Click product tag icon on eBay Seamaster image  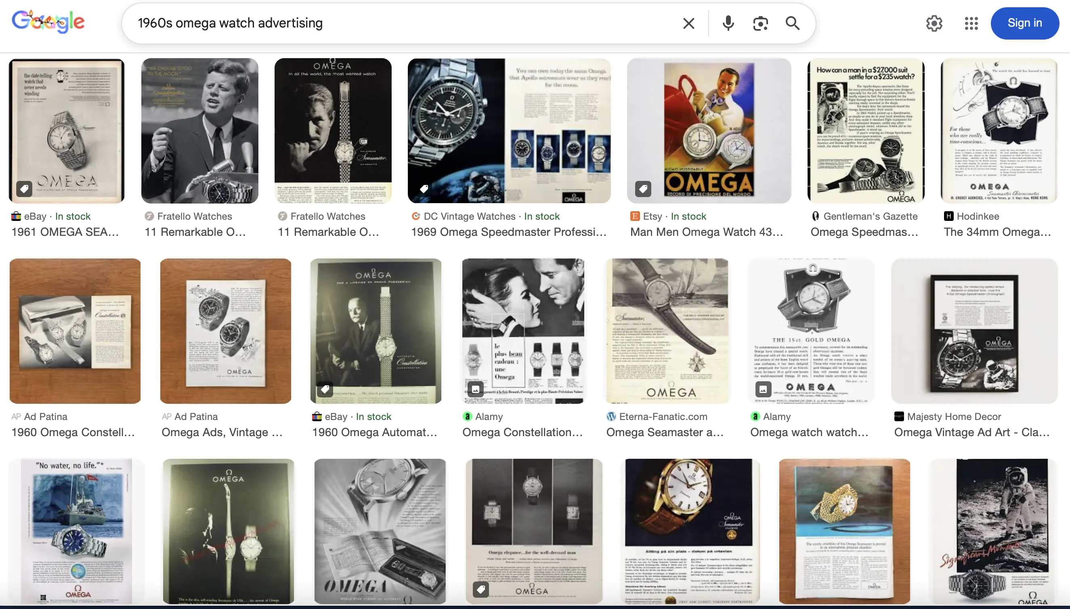(x=24, y=189)
